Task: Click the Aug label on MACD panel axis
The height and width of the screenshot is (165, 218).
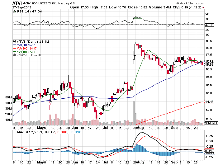Action: (x=140, y=162)
